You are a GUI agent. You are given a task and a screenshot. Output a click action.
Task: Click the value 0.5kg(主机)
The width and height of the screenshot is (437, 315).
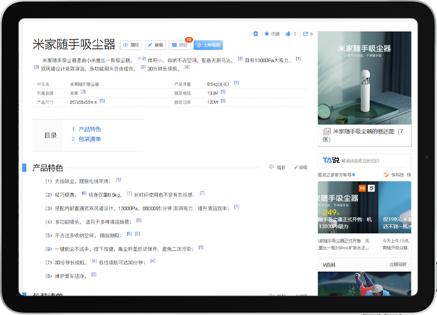point(218,84)
